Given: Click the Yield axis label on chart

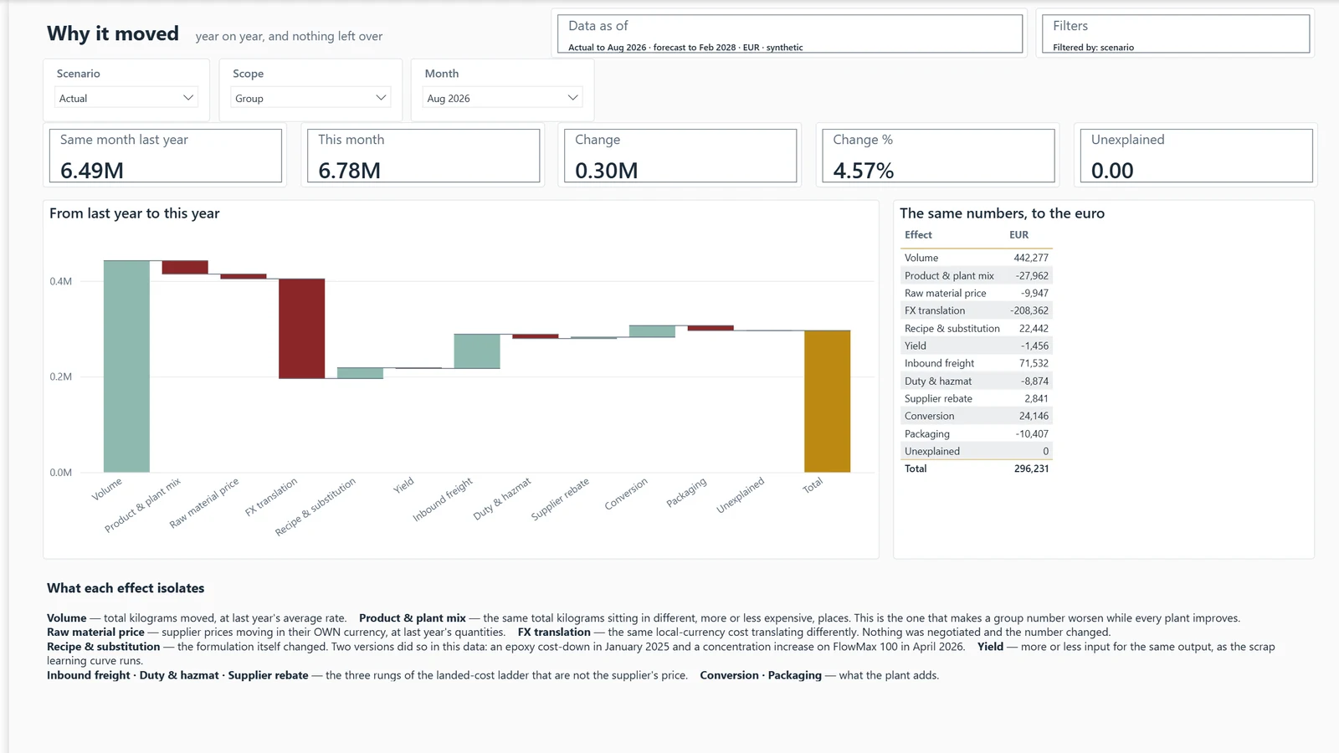Looking at the screenshot, I should 403,485.
